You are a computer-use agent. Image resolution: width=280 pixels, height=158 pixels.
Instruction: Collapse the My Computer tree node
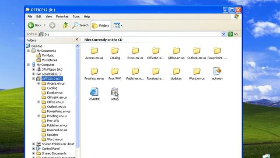tap(28, 65)
